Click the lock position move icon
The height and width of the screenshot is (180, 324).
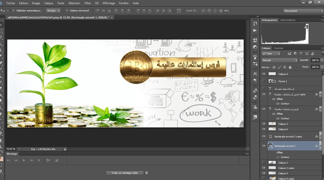click(x=285, y=67)
